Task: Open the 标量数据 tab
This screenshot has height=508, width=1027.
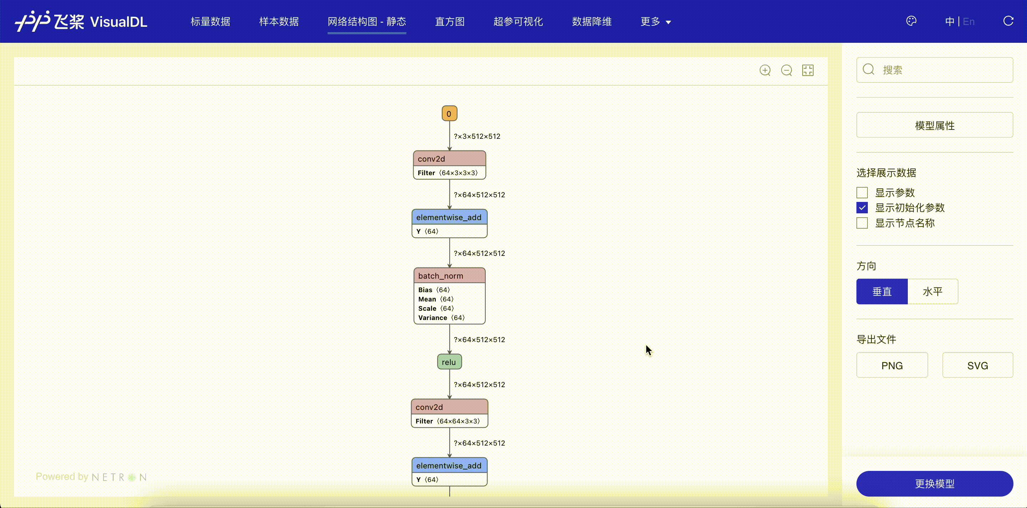Action: (x=211, y=21)
